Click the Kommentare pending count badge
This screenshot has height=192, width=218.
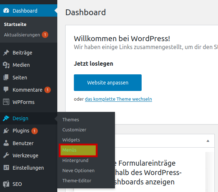pos(48,90)
